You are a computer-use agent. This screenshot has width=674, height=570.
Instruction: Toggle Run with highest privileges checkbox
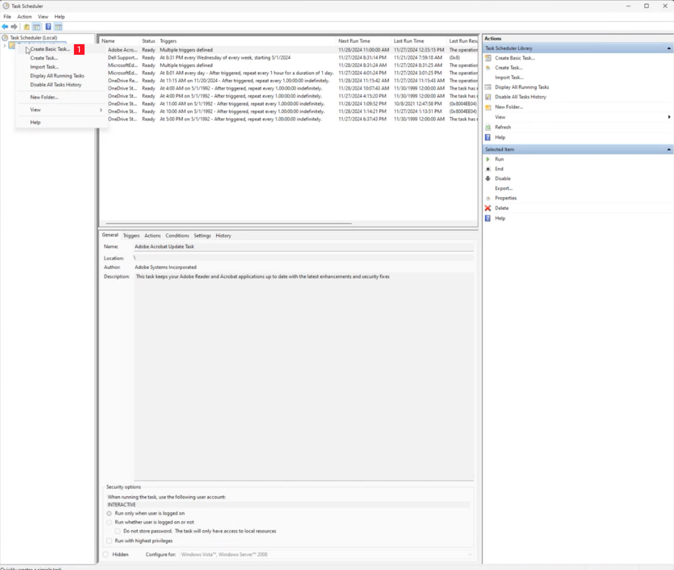(109, 541)
